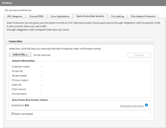Click the Services title bar
The image size is (166, 128).
click(x=83, y=3)
